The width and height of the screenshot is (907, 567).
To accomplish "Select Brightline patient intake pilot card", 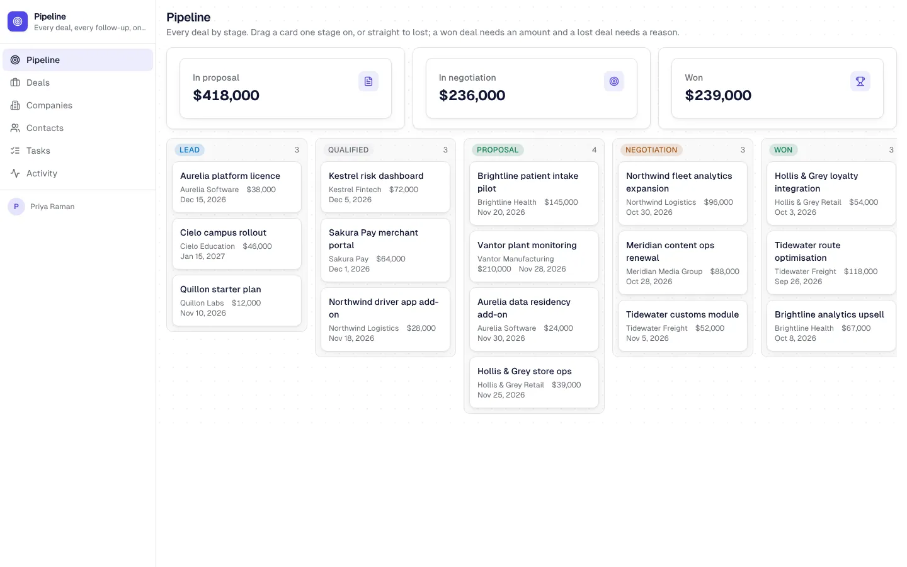I will pyautogui.click(x=534, y=193).
